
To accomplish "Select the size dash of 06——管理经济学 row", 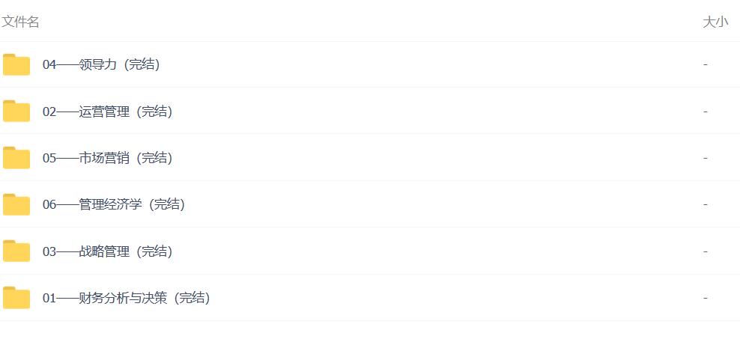I will pyautogui.click(x=705, y=204).
